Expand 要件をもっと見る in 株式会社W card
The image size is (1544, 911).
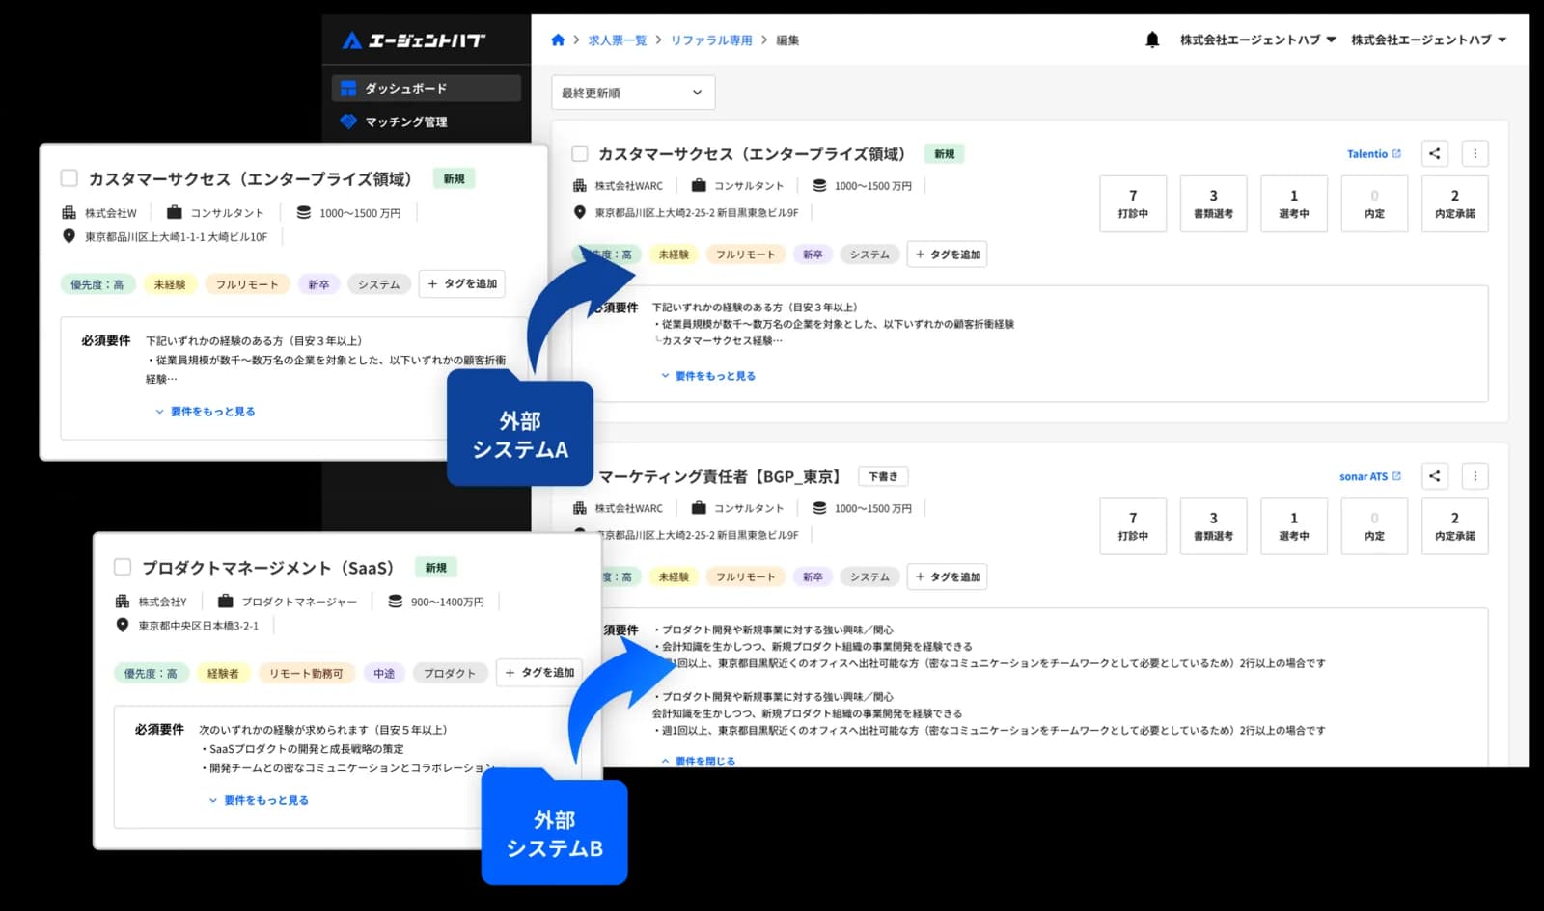pyautogui.click(x=206, y=412)
